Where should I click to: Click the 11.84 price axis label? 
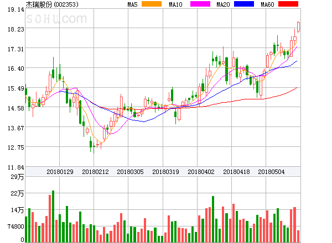[16, 167]
